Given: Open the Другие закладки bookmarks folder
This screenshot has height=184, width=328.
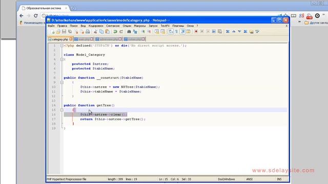Looking at the screenshot, I should point(316,22).
